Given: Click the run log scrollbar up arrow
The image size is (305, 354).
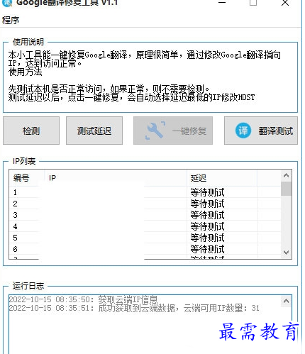Looking at the screenshot, I should click(286, 301).
